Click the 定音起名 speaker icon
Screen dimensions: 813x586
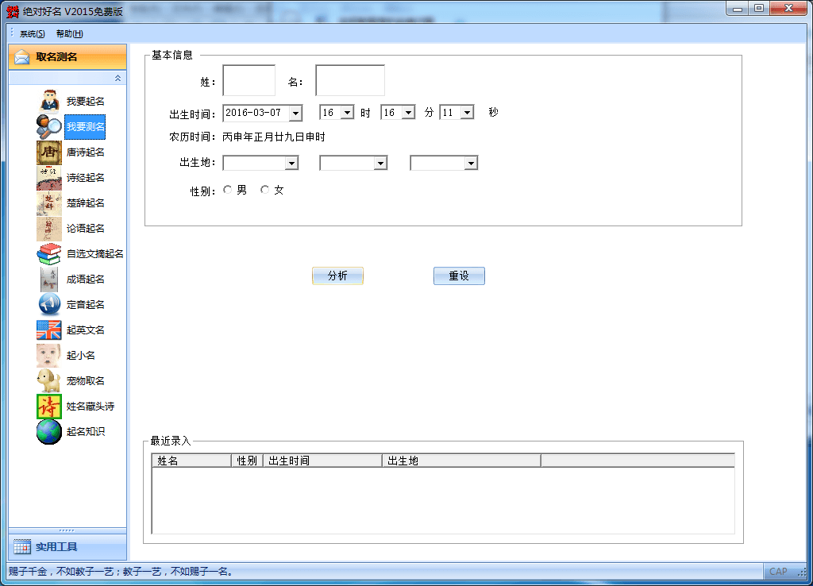(x=49, y=305)
